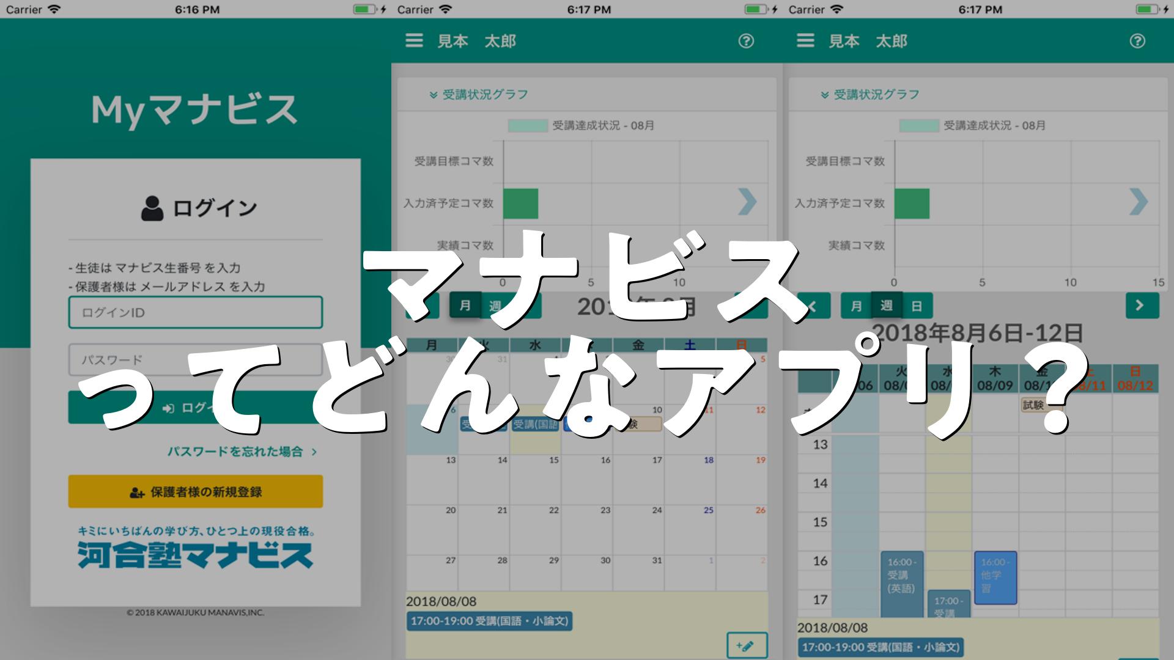This screenshot has height=660, width=1174.
Task: Click 受講達成状況 - 08月 legend swatch in right screen
Action: click(919, 125)
